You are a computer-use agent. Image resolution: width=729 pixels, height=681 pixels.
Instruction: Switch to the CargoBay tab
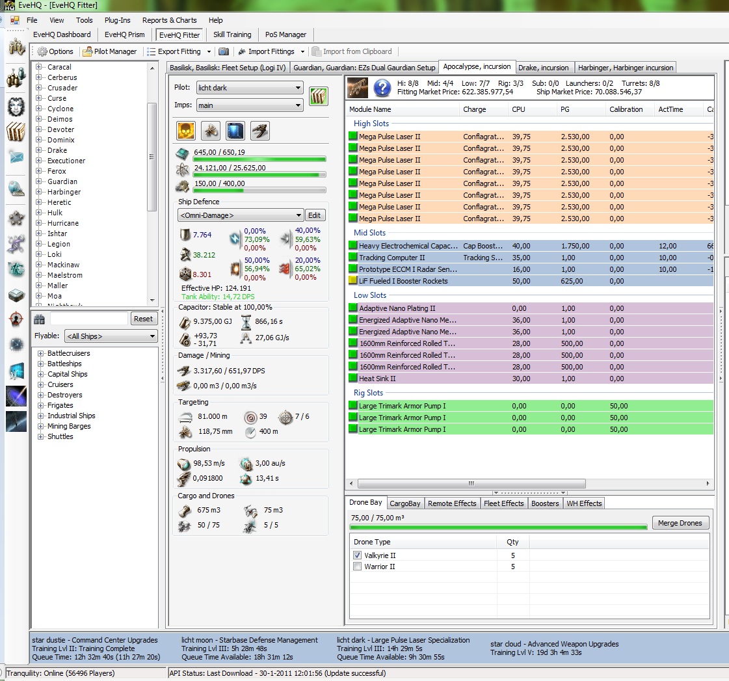coord(404,503)
